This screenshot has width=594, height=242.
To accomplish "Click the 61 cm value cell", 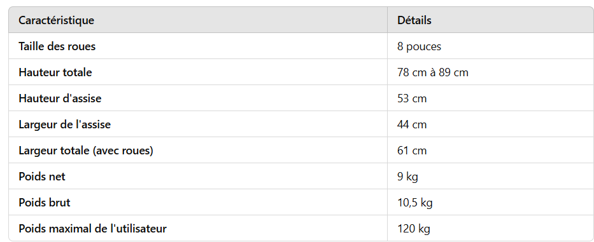I will [412, 151].
